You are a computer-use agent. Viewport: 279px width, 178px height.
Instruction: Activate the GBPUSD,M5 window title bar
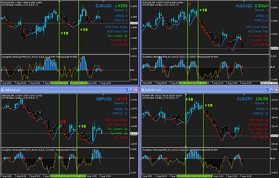[69, 90]
